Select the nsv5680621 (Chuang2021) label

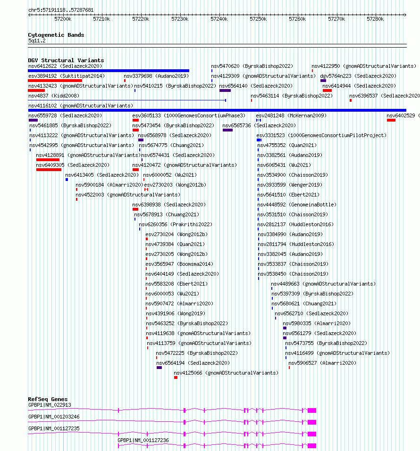[304, 304]
